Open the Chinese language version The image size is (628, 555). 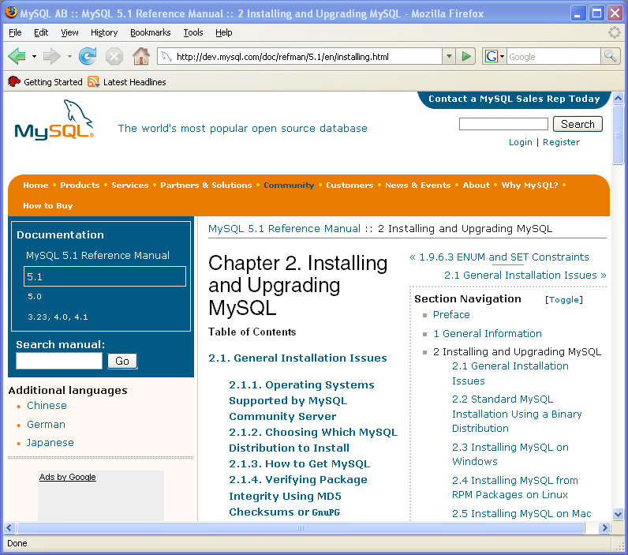47,406
